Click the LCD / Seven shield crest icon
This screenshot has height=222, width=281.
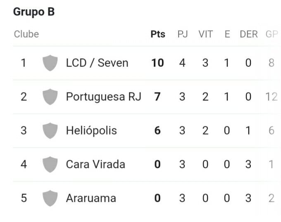click(50, 63)
